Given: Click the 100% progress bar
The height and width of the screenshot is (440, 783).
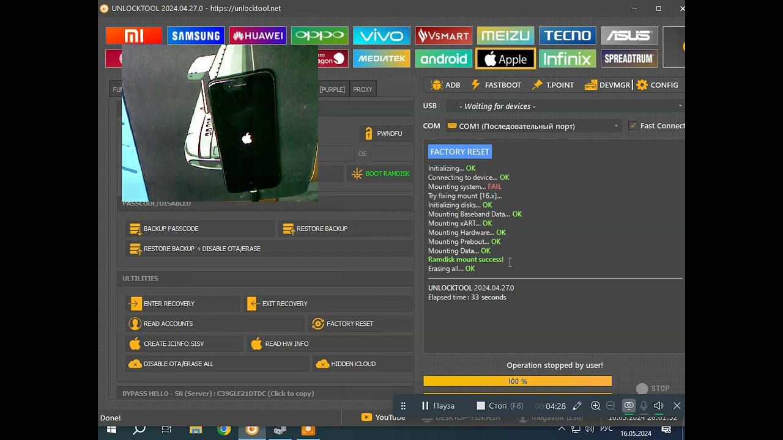Looking at the screenshot, I should [517, 381].
